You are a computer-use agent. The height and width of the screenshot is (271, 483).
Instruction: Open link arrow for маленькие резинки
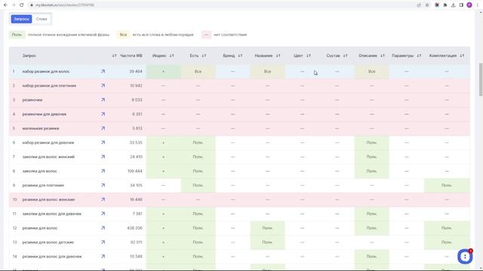click(x=103, y=129)
